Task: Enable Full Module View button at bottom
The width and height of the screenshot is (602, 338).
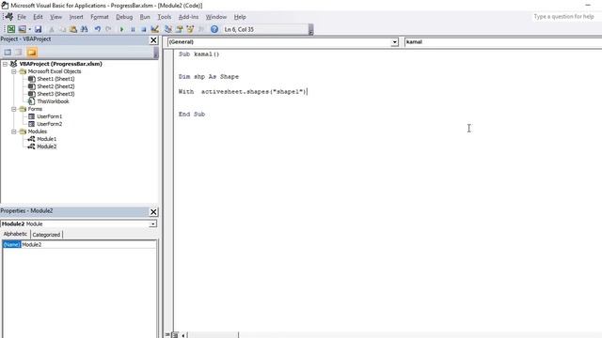Action: coord(175,335)
